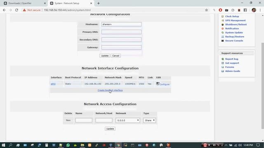Click the Backup/Restore icon
This screenshot has height=148, width=264.
(223, 37)
